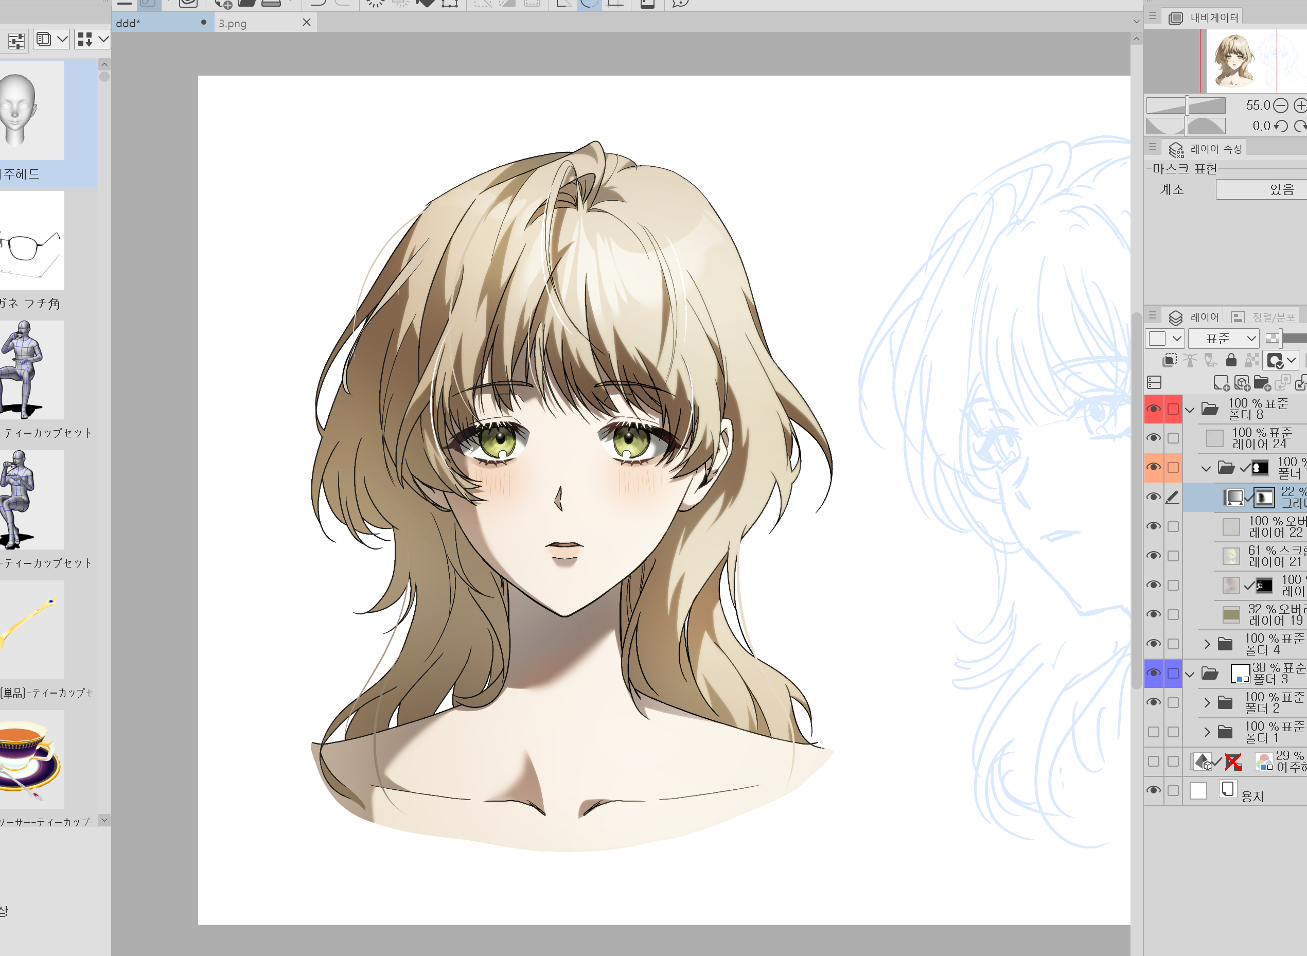Click the 있음 gradation button
Viewport: 1307px width, 956px height.
[x=1261, y=190]
